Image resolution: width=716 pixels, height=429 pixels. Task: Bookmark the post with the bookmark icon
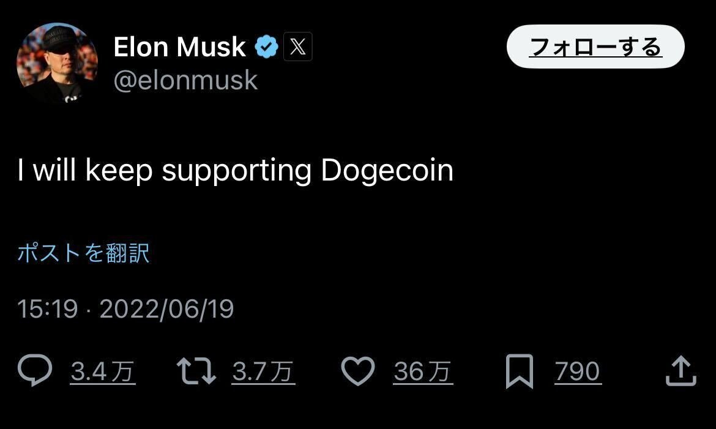click(x=520, y=371)
